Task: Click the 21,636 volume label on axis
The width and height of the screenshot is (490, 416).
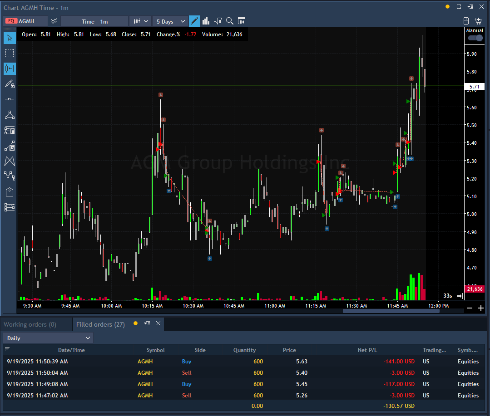Action: pos(475,289)
